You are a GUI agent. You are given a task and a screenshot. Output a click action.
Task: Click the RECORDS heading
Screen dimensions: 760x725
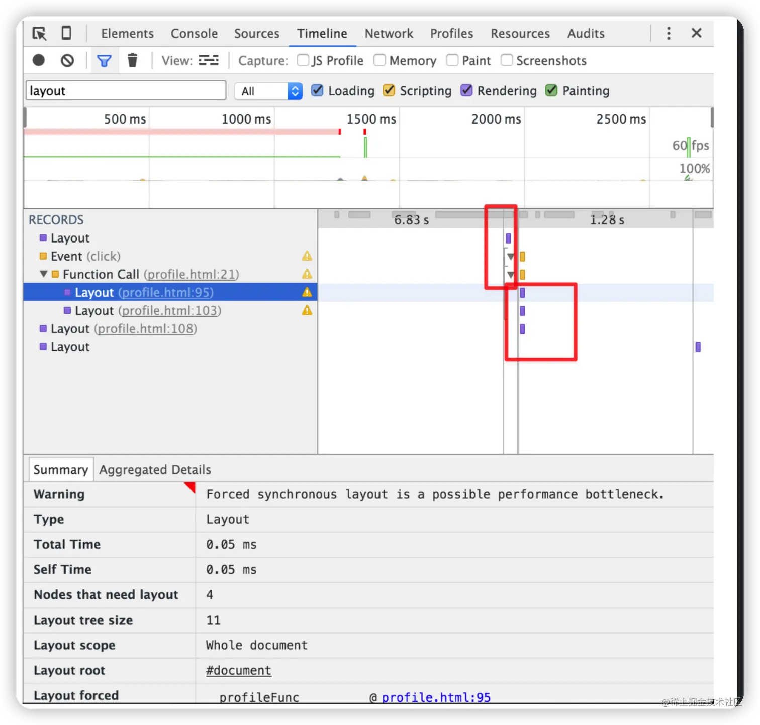(56, 220)
